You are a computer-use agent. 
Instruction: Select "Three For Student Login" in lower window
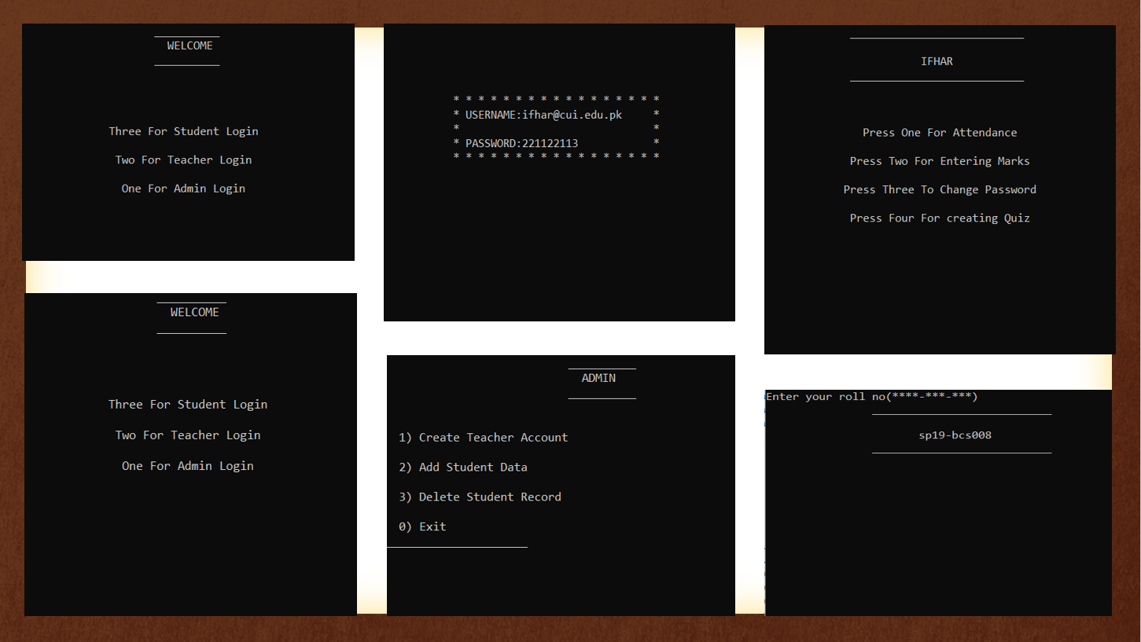188,404
